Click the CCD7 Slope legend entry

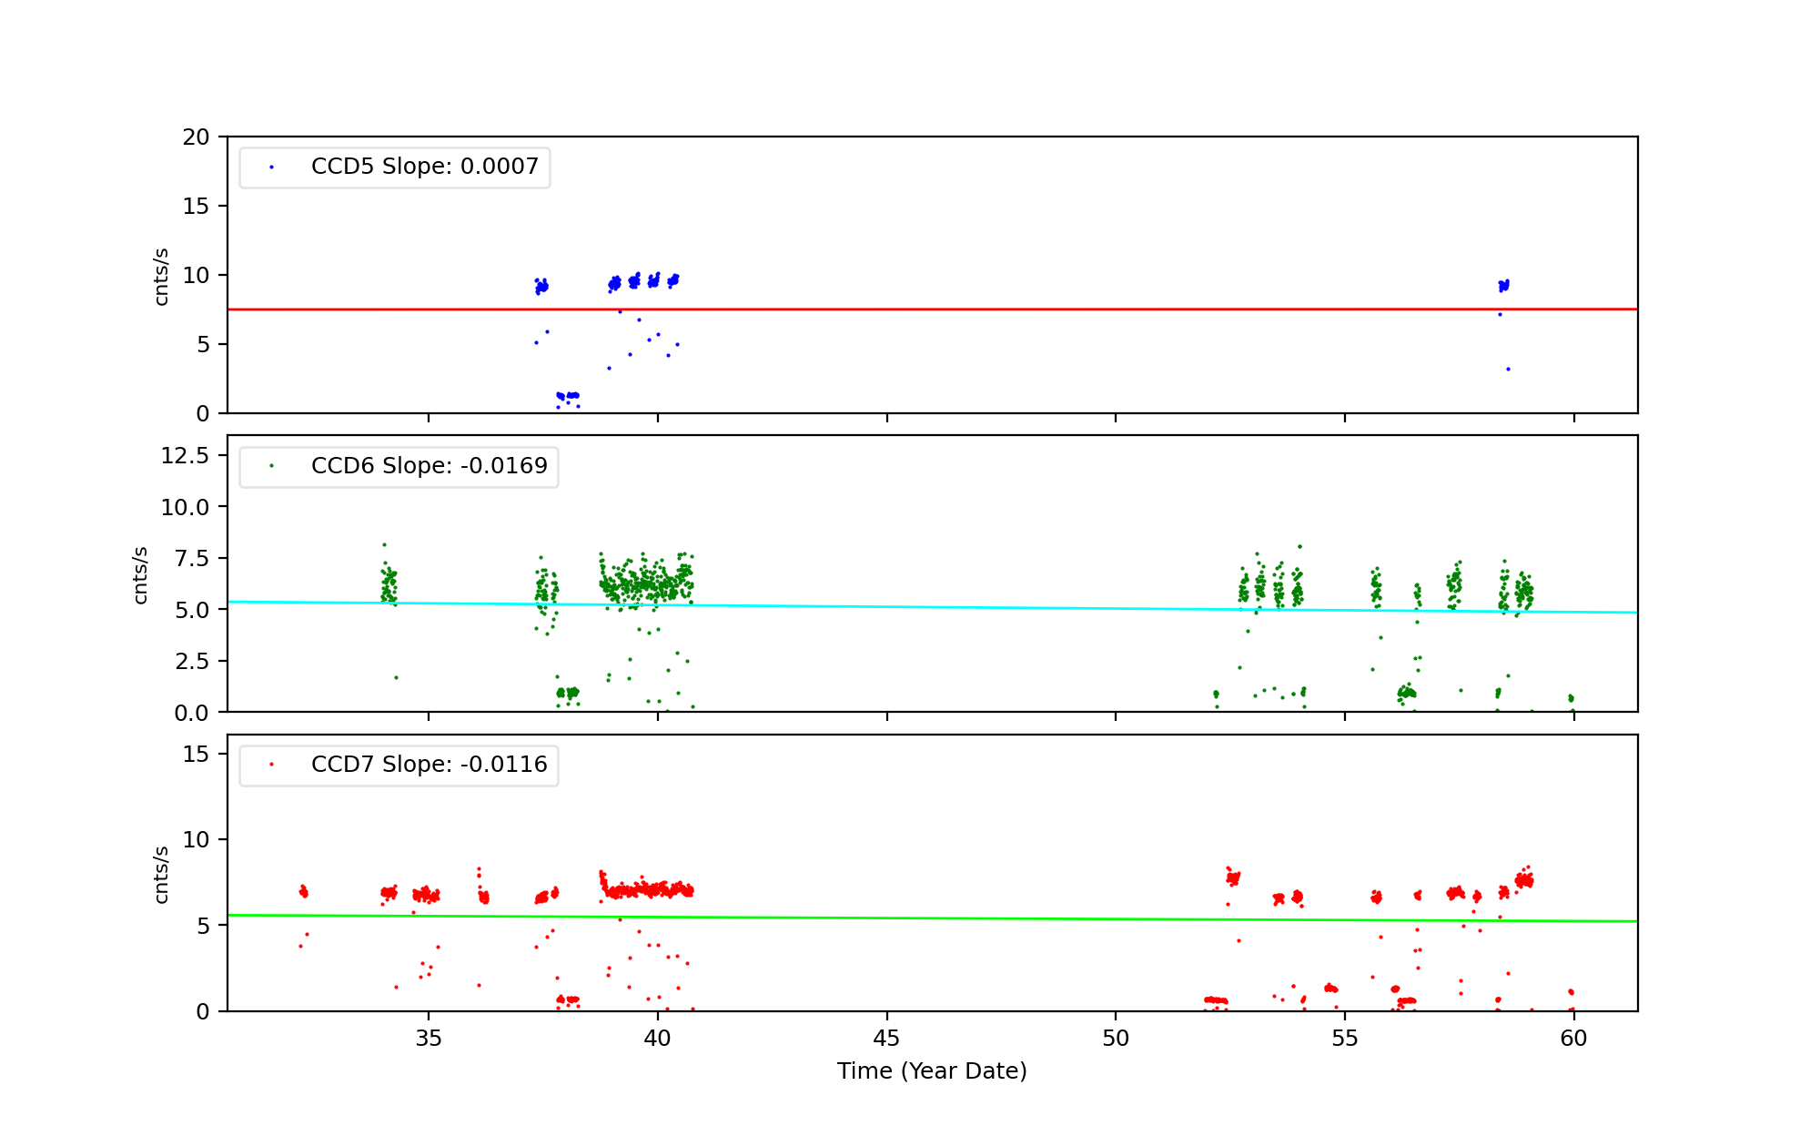[x=429, y=765]
